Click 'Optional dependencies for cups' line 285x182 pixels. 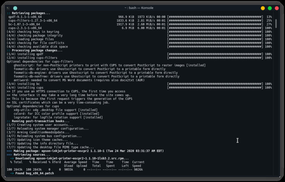tap(33, 106)
